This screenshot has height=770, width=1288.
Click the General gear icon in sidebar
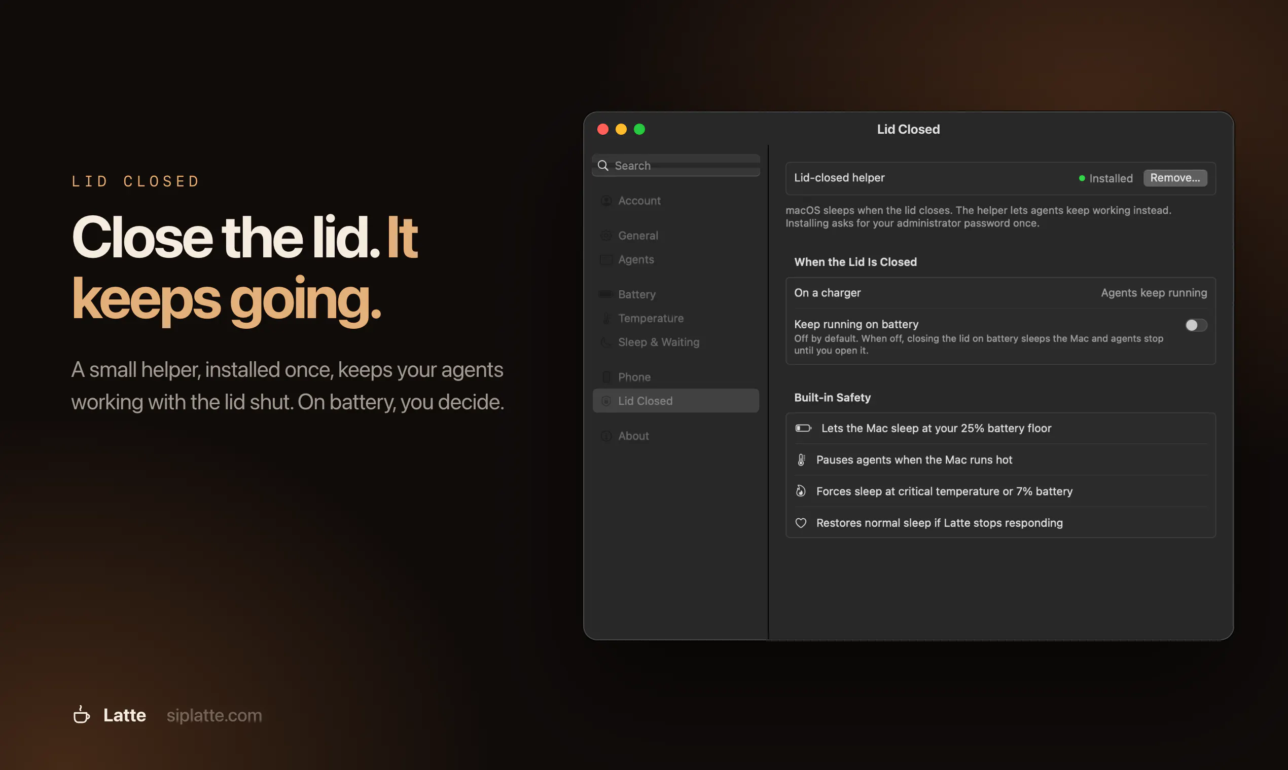pos(606,236)
